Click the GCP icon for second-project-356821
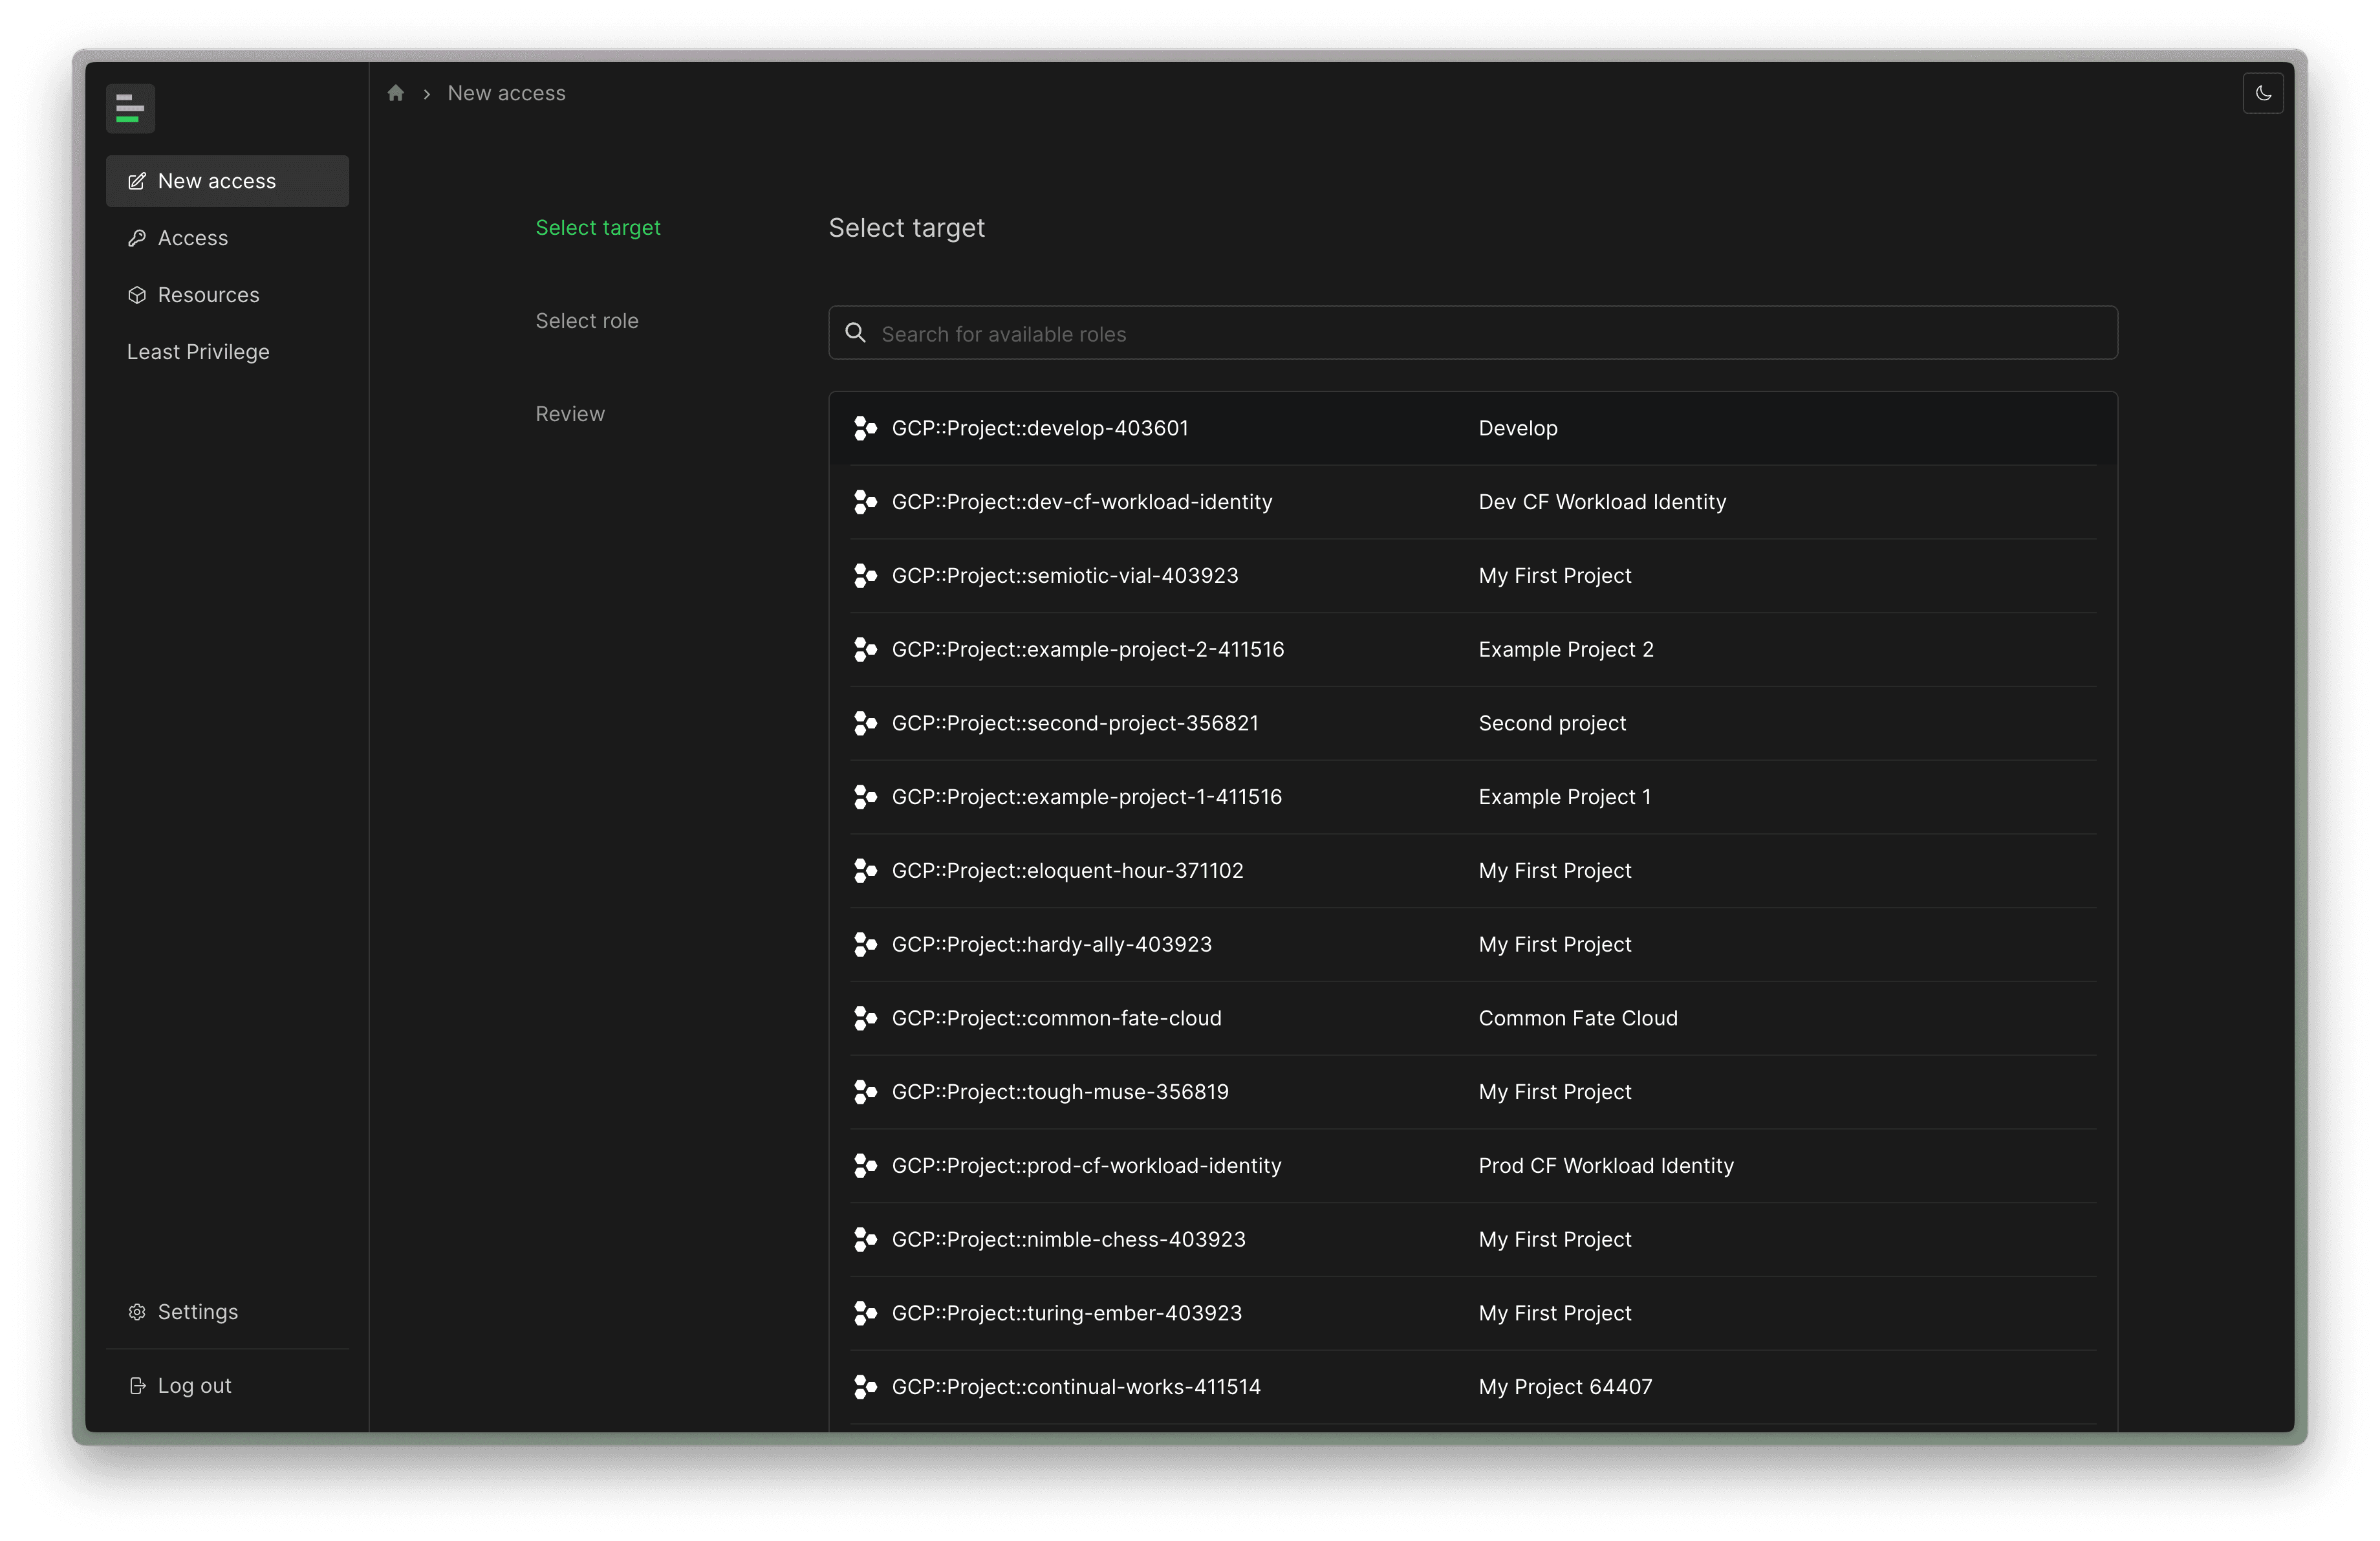The height and width of the screenshot is (1541, 2380). click(865, 723)
